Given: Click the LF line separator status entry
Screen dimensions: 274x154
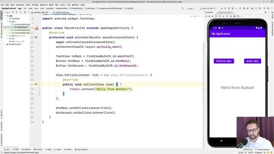Looking at the screenshot, I should 245,152.
